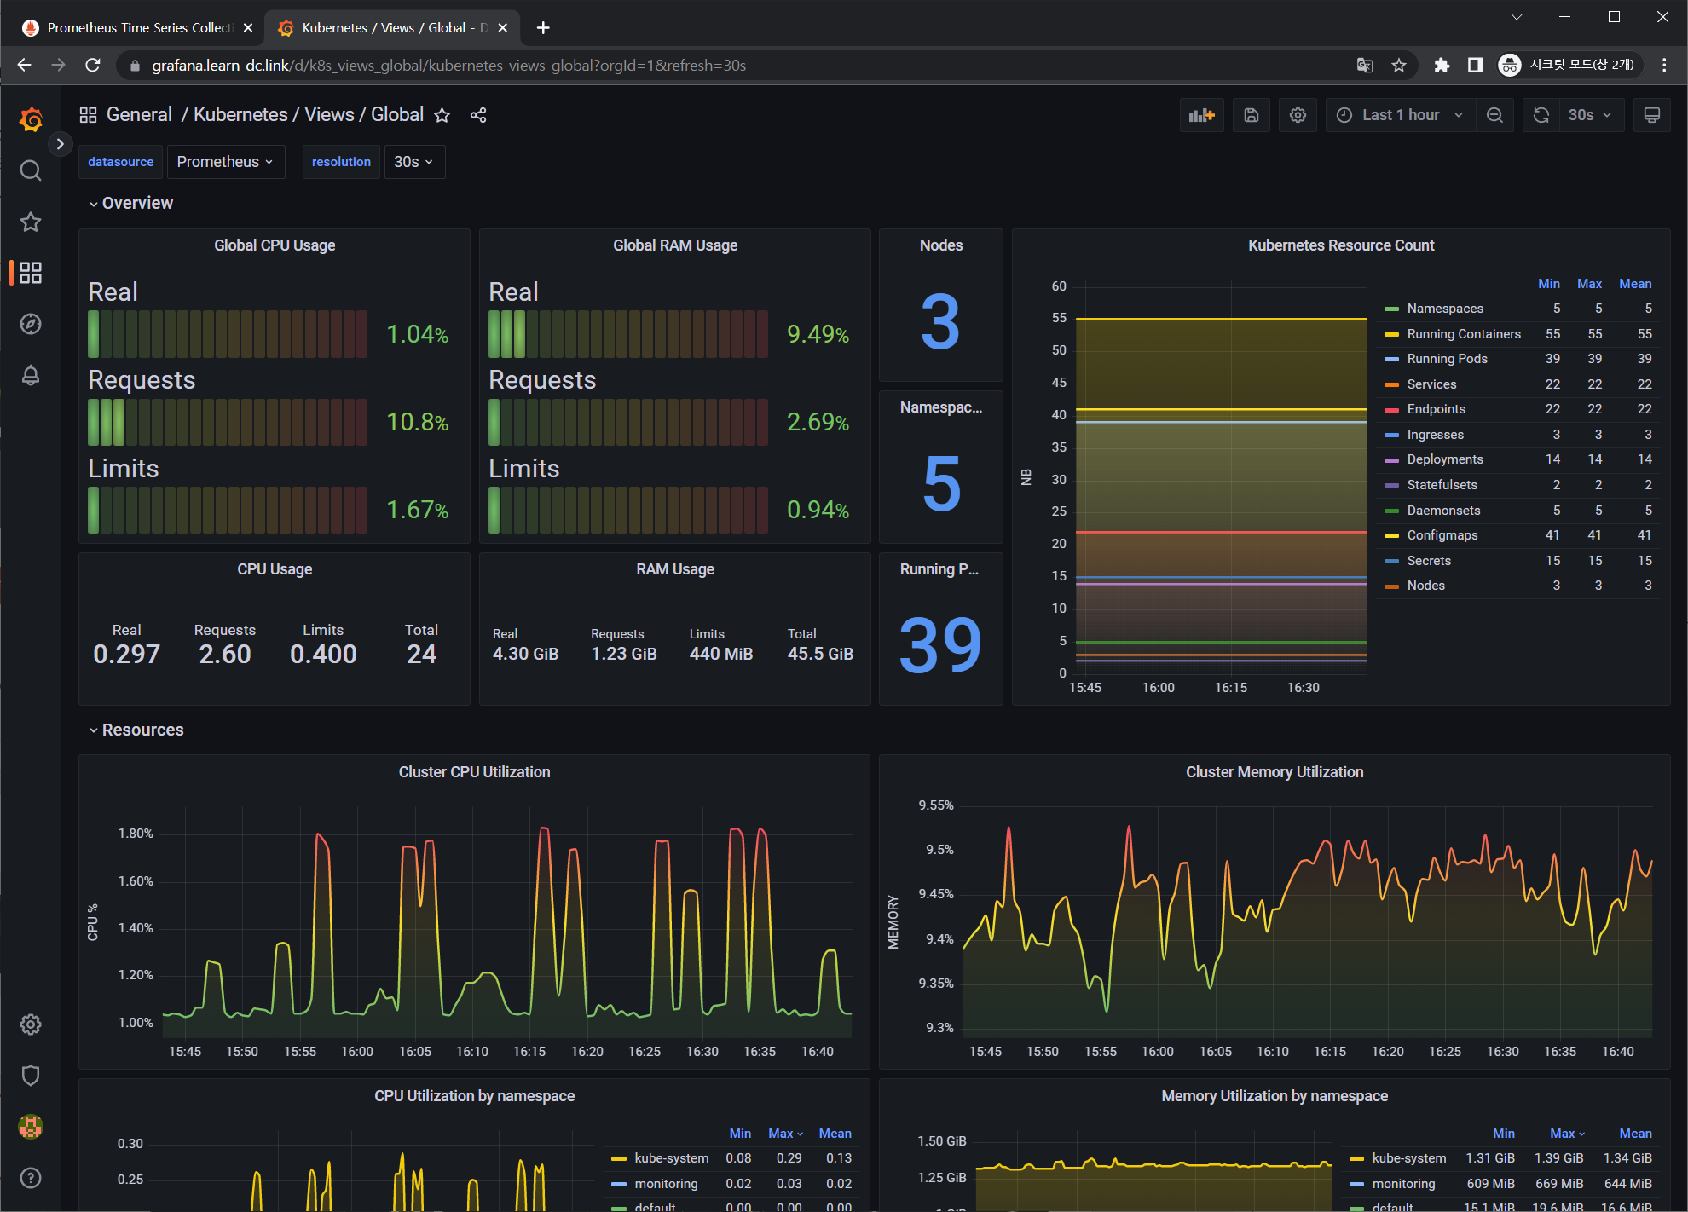Click the zoom out time range icon
Screen dimensions: 1688x1212
coord(1494,115)
